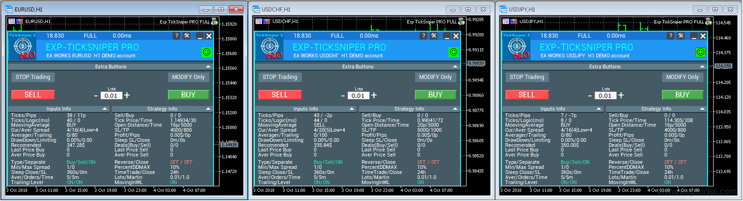Open settings tools icon in EURUSD panel

tap(187, 36)
